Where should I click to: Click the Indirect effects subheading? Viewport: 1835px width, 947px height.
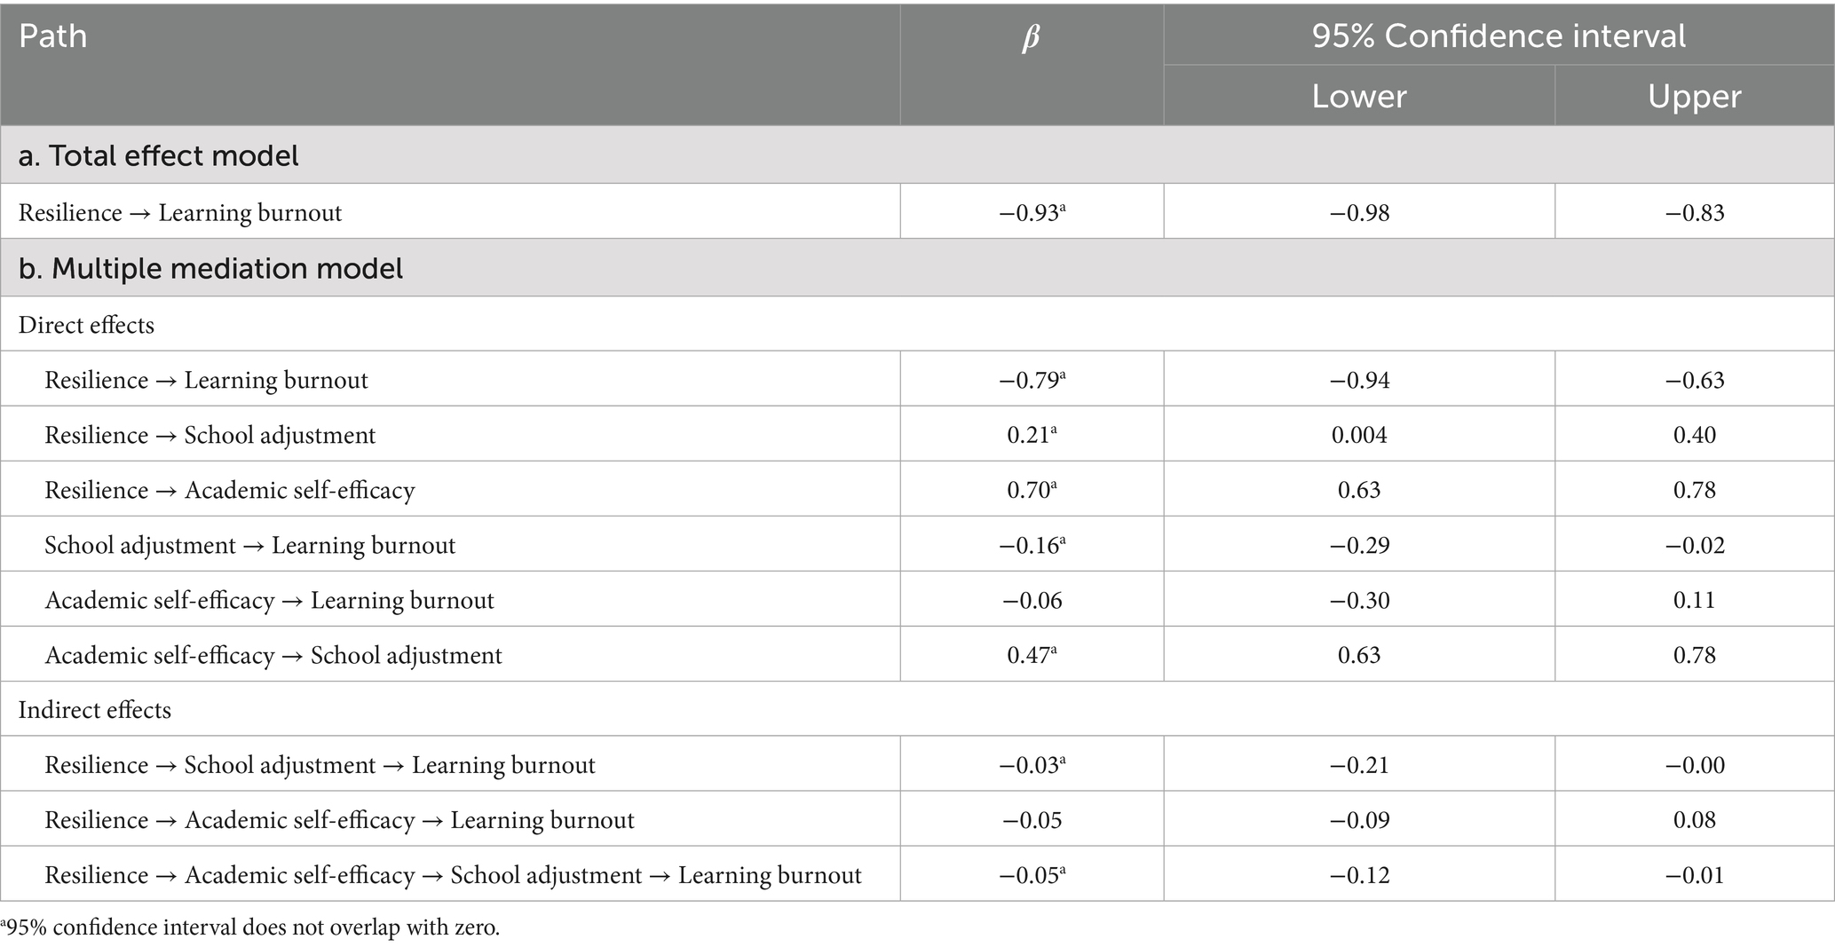pos(95,710)
